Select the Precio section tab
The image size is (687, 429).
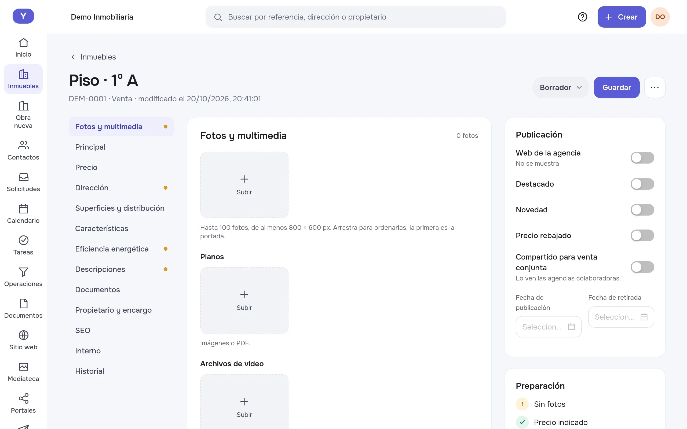coord(121,167)
